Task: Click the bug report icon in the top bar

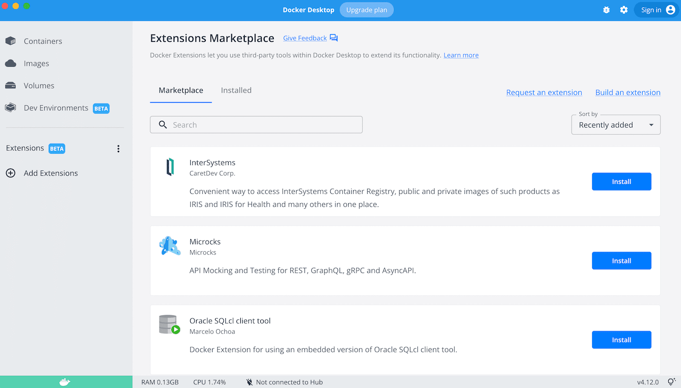Action: coord(606,9)
